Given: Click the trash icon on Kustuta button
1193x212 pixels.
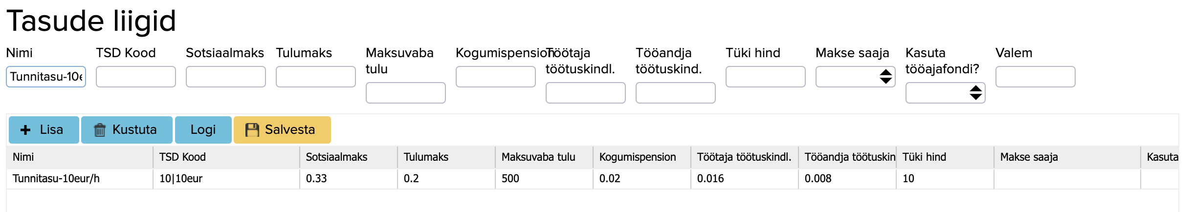Looking at the screenshot, I should click(100, 130).
